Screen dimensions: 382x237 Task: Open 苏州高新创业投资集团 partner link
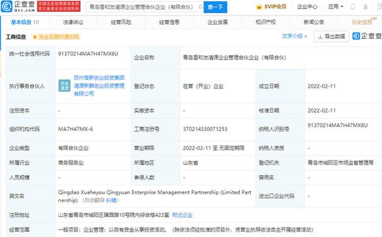99,85
